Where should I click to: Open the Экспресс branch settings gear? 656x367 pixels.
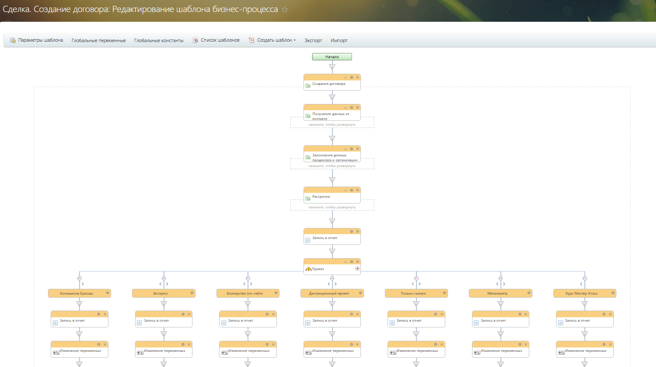pos(192,293)
